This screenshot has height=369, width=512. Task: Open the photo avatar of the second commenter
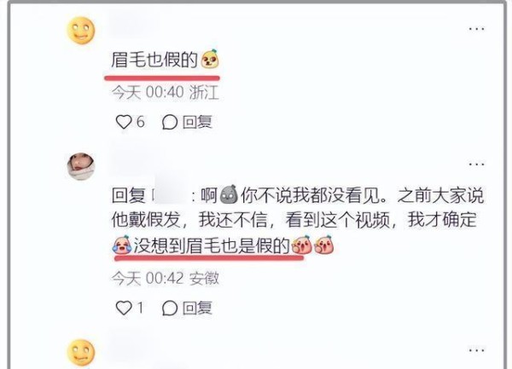click(x=81, y=166)
